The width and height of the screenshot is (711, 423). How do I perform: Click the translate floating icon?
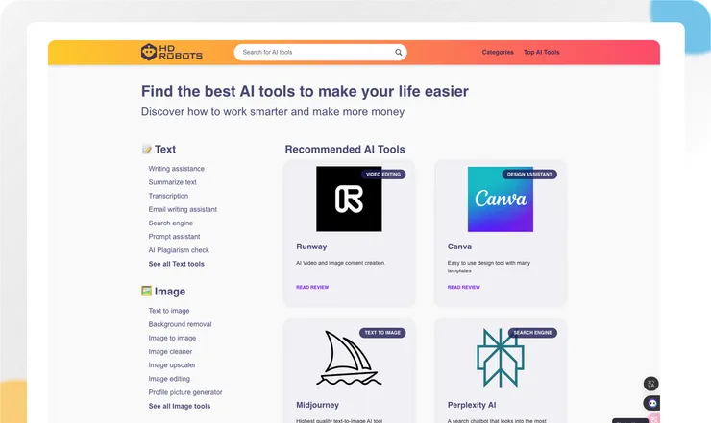[650, 384]
